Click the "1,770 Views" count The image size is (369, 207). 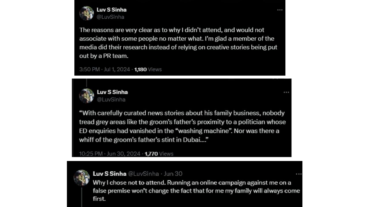tap(159, 154)
